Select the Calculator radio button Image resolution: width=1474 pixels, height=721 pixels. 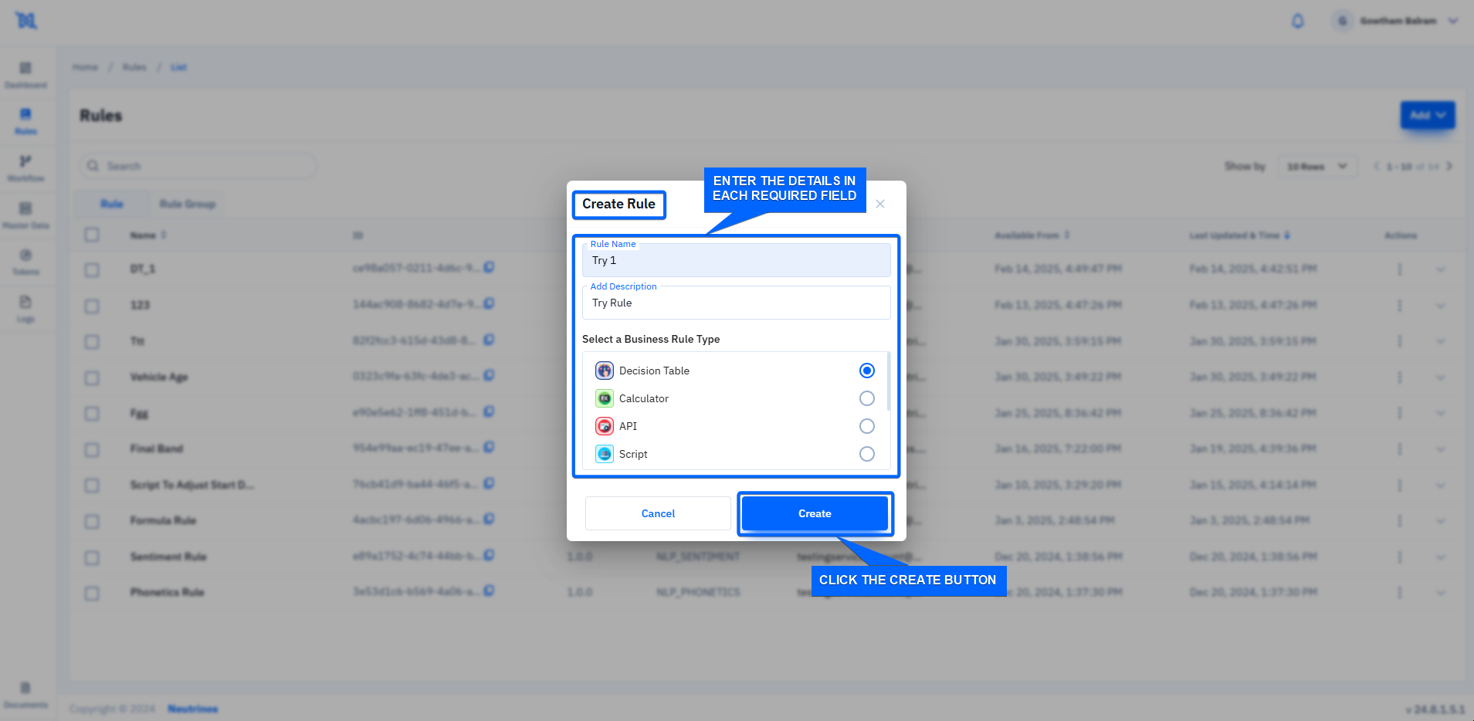pos(867,398)
